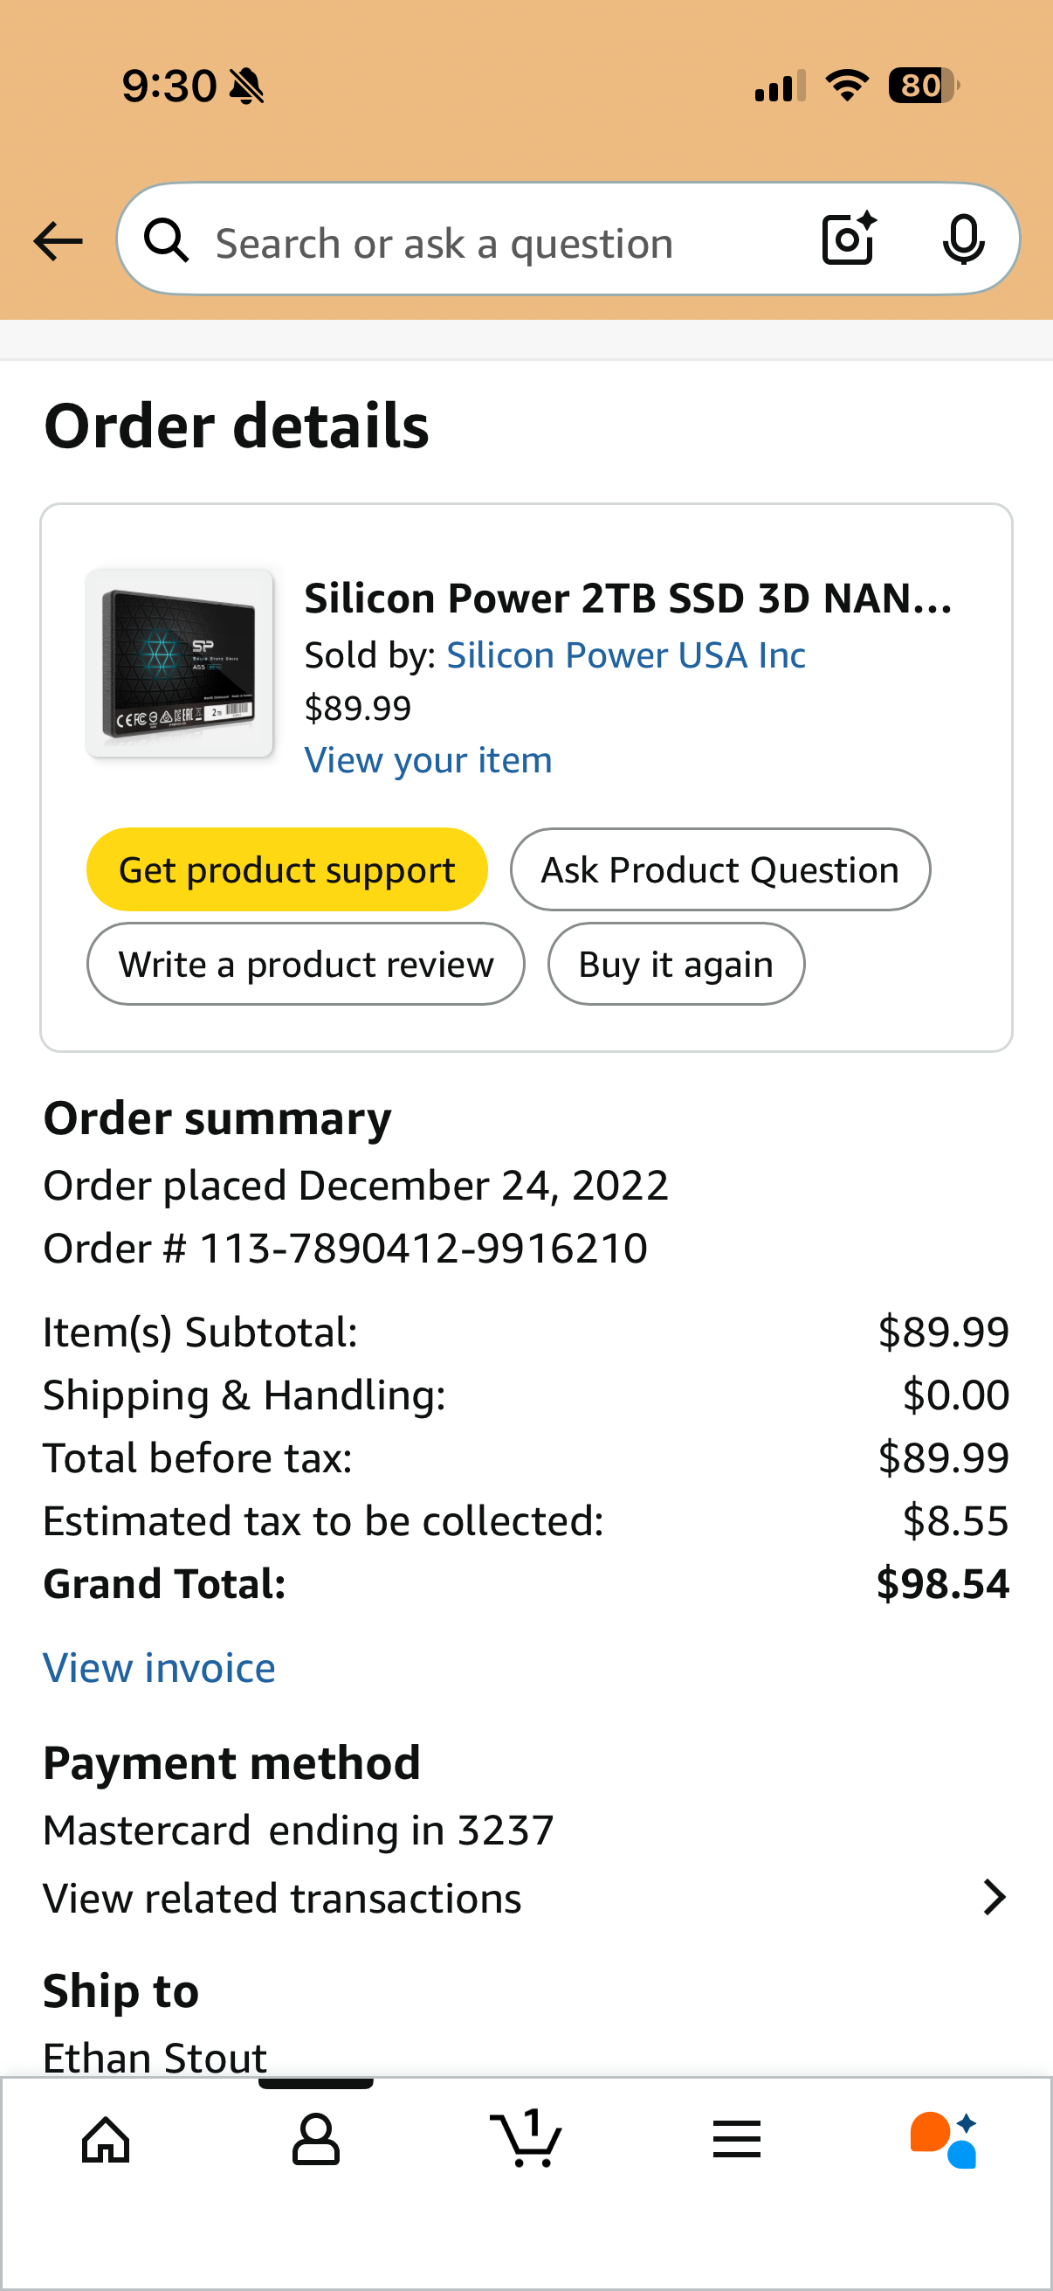Tap the SSD product thumbnail
This screenshot has height=2291, width=1053.
point(180,663)
